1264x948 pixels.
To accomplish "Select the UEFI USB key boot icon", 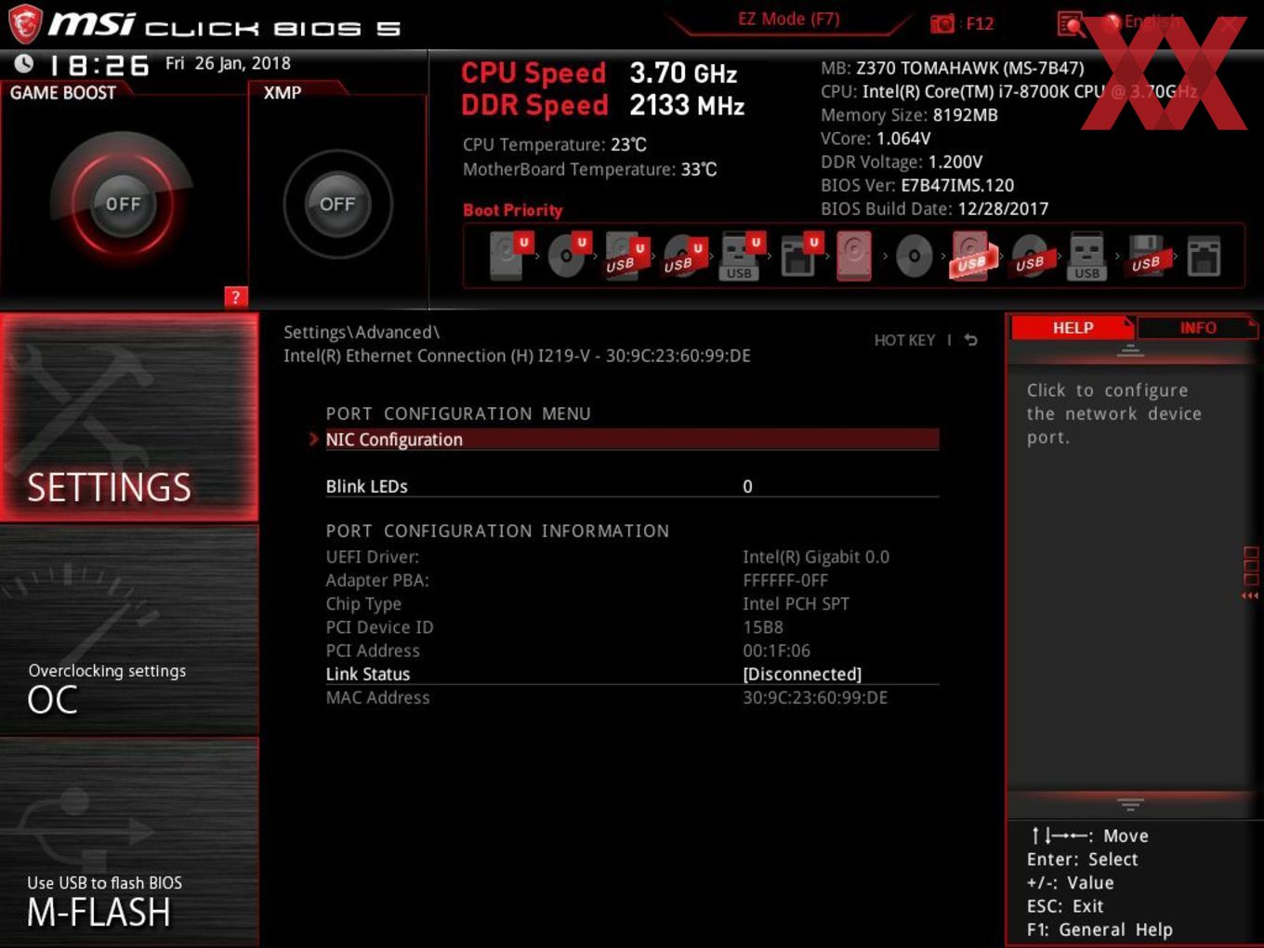I will point(741,256).
